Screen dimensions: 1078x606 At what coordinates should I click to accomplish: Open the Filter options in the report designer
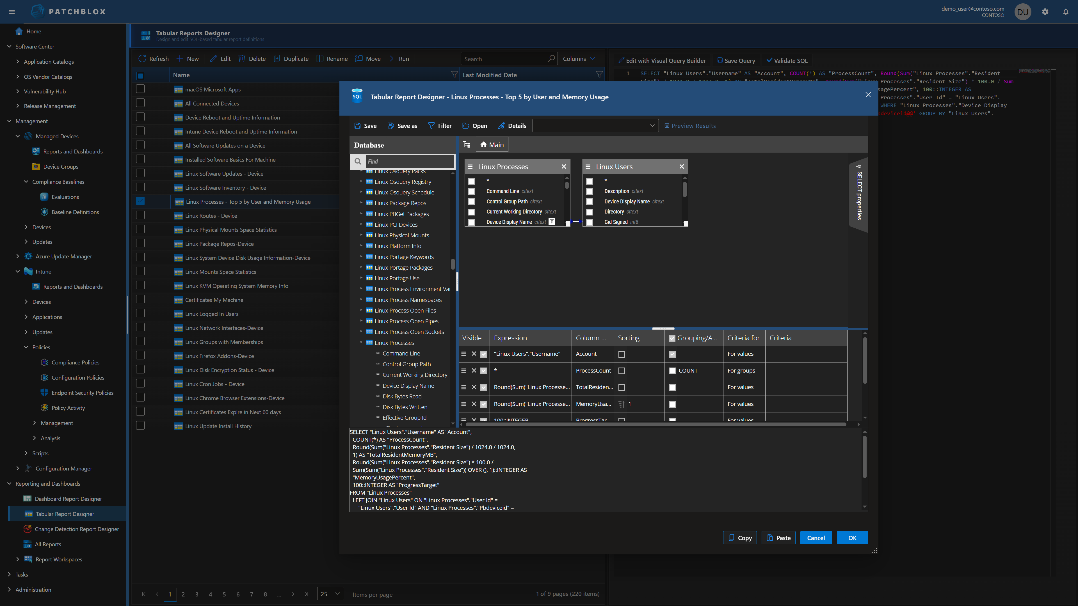(439, 125)
